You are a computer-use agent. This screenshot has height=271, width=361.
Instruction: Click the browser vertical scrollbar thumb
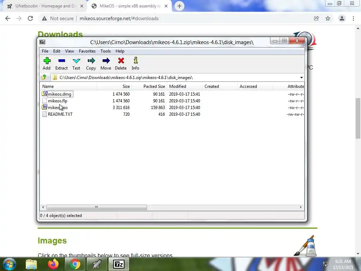click(358, 118)
